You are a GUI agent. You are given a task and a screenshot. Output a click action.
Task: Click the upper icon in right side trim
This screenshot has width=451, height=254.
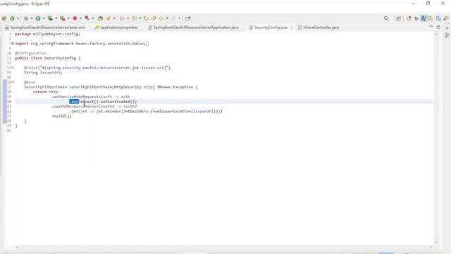[447, 28]
